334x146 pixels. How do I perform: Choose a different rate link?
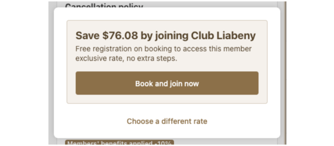click(167, 121)
